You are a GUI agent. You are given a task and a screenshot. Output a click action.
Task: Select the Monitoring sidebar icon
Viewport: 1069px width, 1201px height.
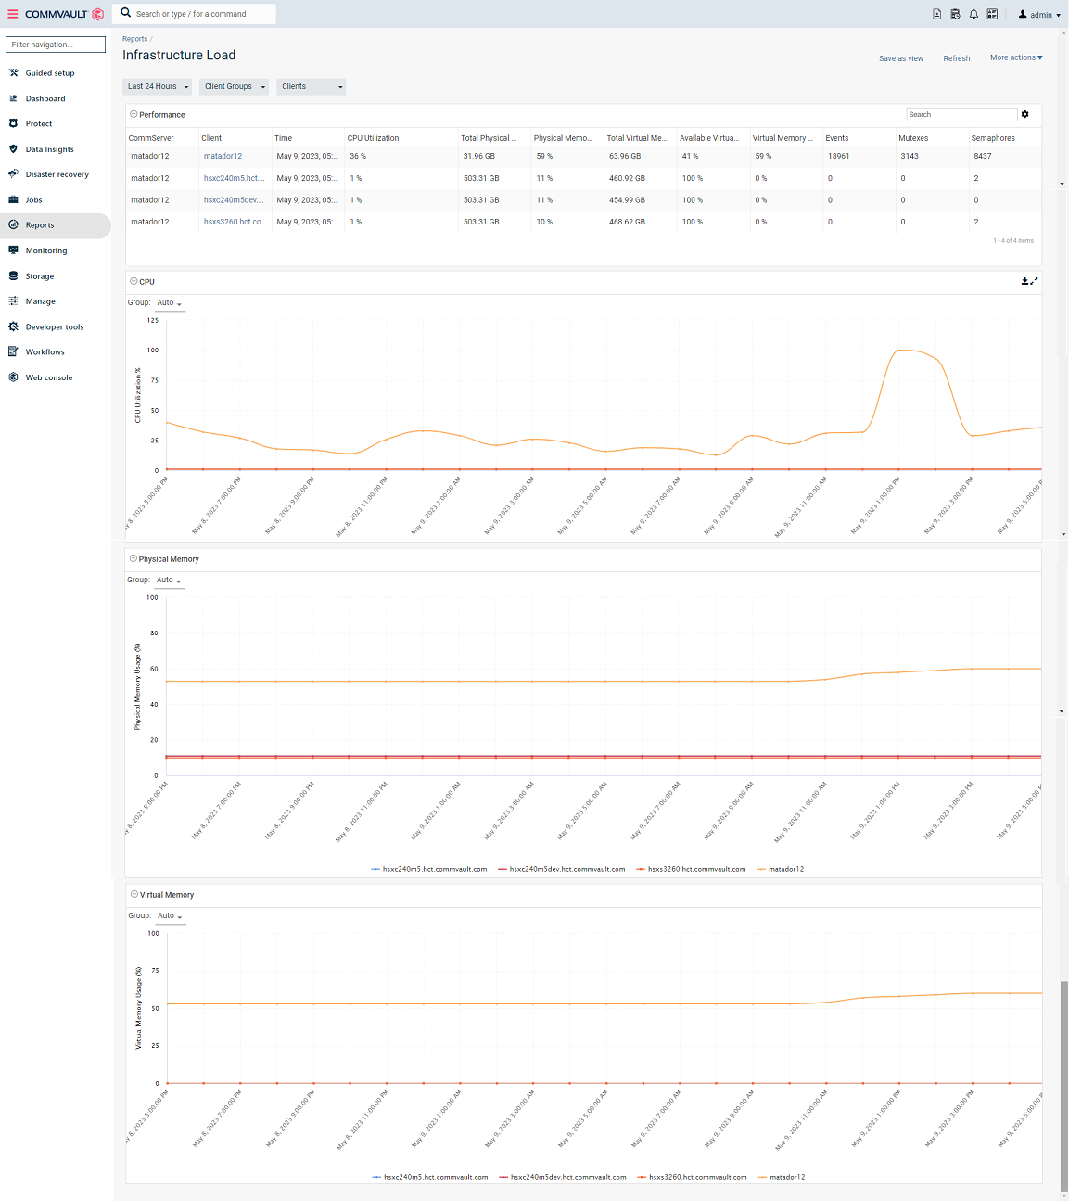(13, 250)
